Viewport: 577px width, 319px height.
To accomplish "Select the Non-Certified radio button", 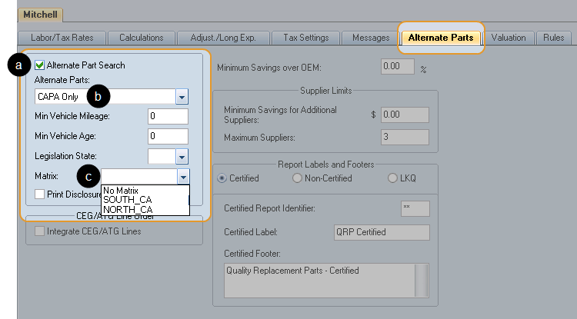I will pyautogui.click(x=299, y=178).
